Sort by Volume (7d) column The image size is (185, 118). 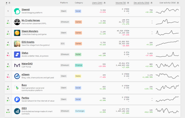pos(121,3)
